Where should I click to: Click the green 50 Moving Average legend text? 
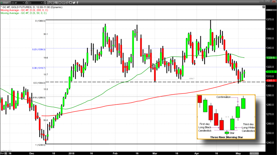pyautogui.click(x=23, y=13)
